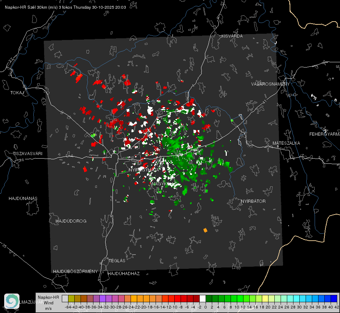Click the -64 legend value

click(x=68, y=307)
